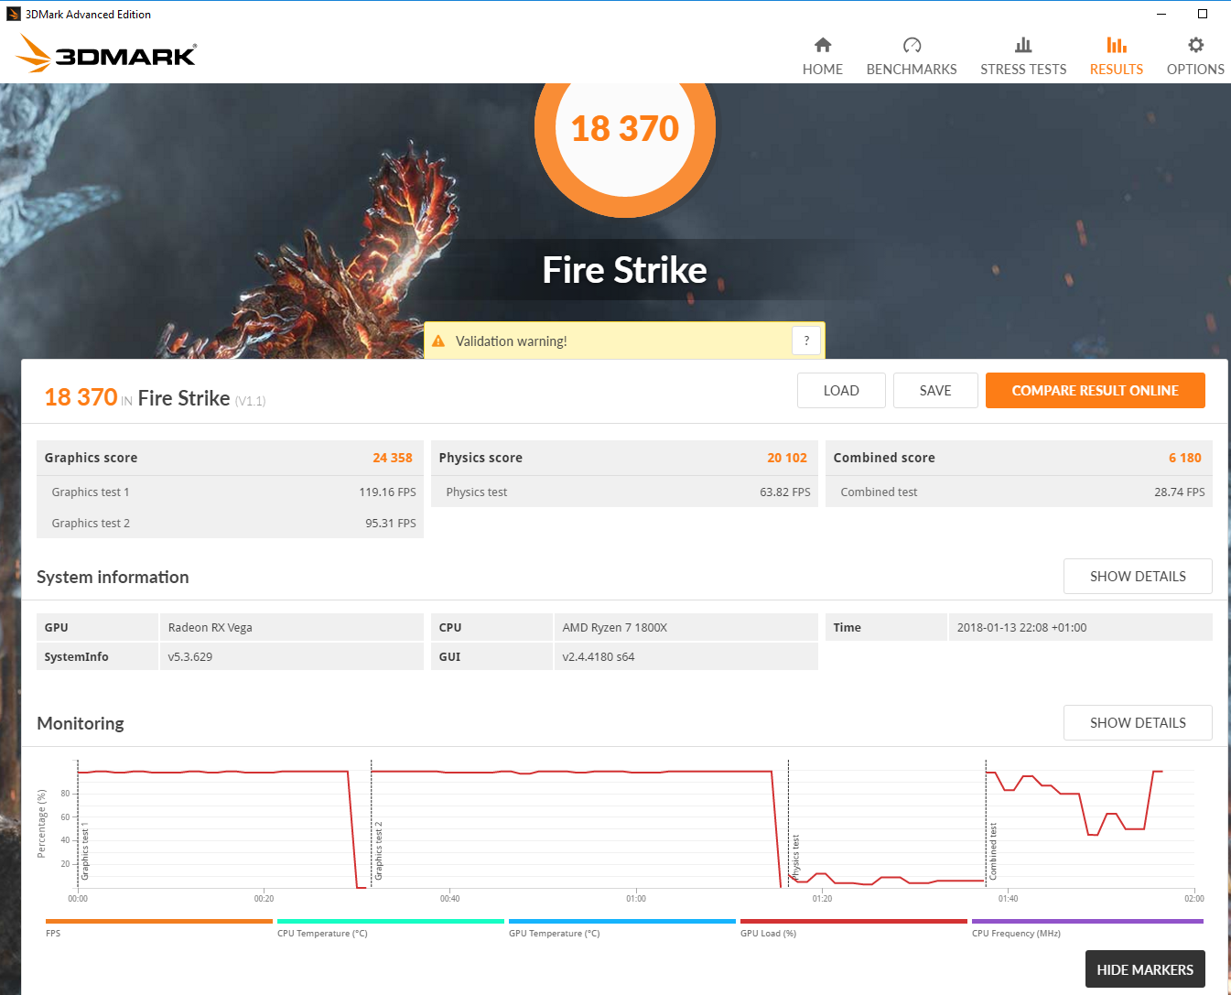
Task: Click COMPARE RESULT ONLINE button
Action: click(x=1095, y=390)
